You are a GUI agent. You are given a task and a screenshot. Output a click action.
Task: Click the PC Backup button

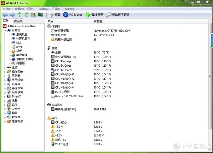pos(73,15)
